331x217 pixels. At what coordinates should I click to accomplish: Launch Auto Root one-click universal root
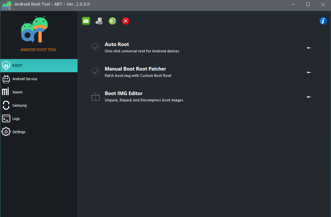coord(117,44)
